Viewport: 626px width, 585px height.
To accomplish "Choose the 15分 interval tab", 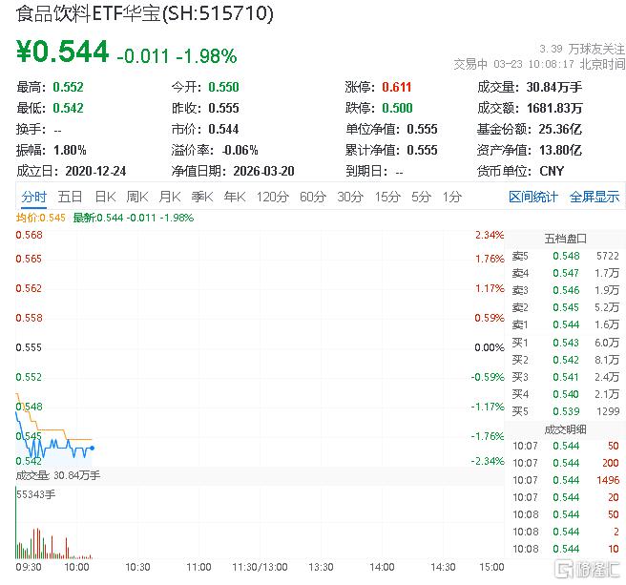I will (x=387, y=197).
